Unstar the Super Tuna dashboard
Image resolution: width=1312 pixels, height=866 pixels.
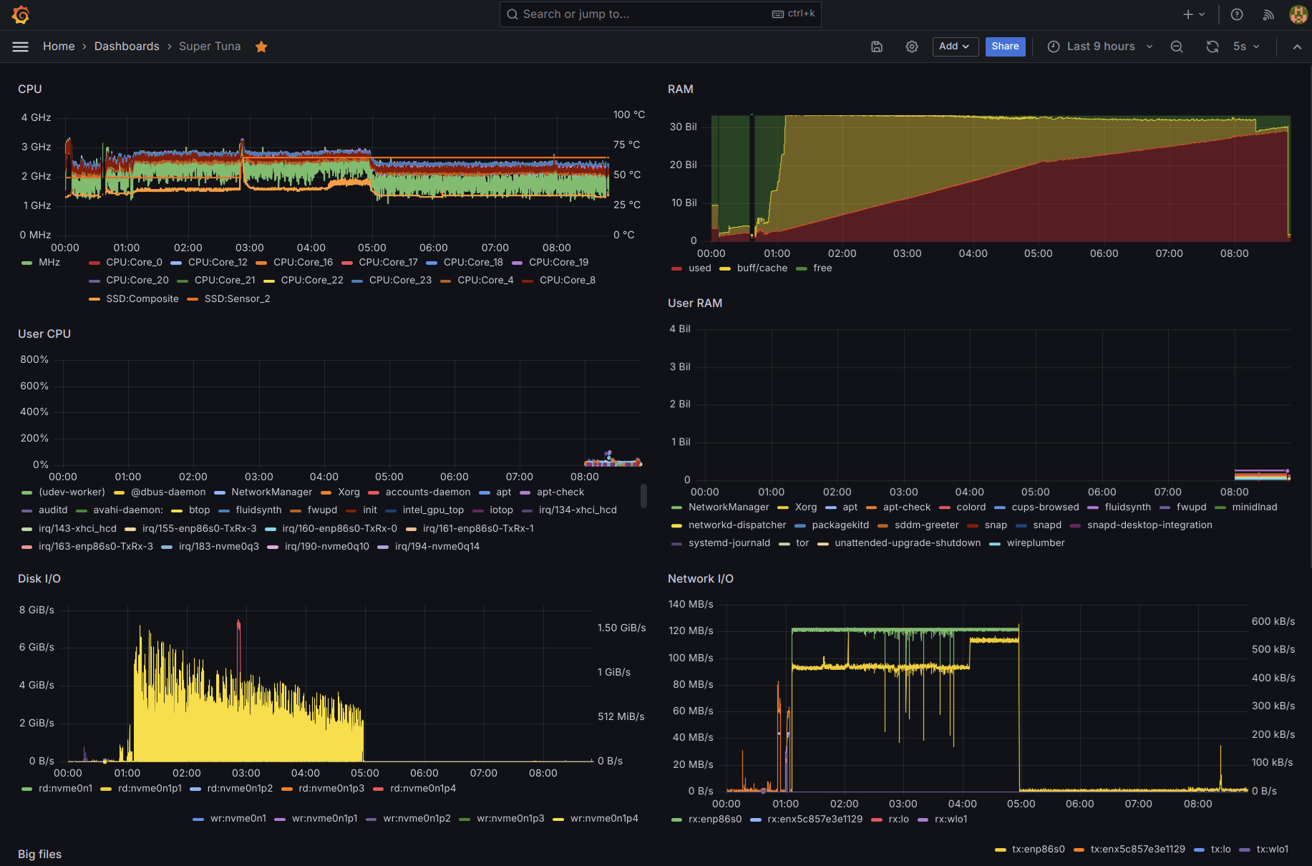261,47
